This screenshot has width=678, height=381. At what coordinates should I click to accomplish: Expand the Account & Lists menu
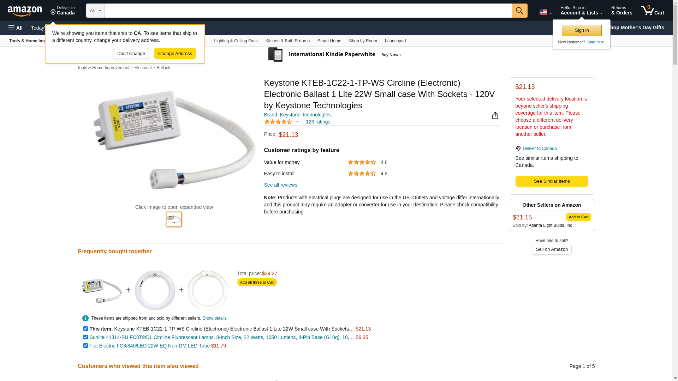click(581, 11)
